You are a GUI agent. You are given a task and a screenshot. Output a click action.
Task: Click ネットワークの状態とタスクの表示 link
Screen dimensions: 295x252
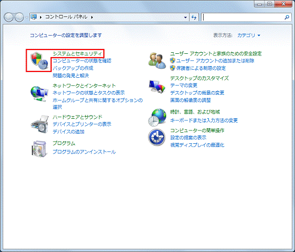(89, 93)
